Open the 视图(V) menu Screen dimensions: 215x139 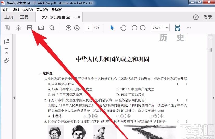28,10
